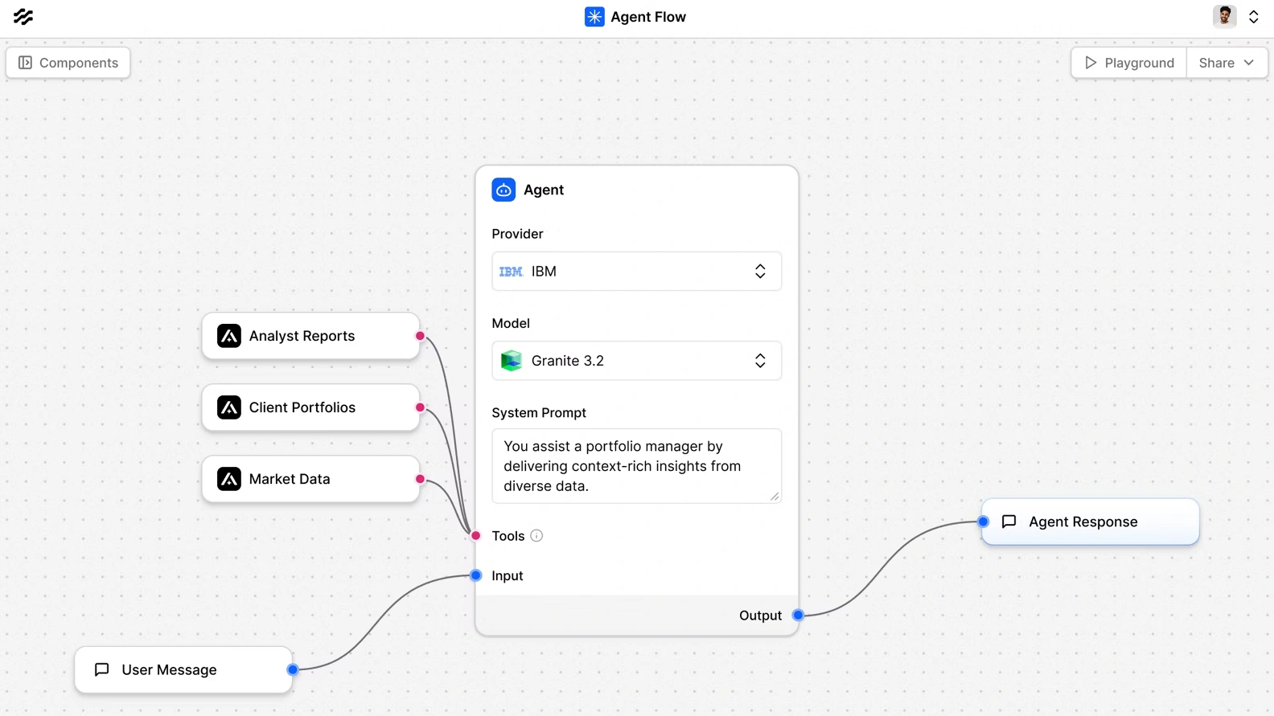Click the Client Portfolios node icon
Screen dimensions: 1274x716
coord(229,407)
